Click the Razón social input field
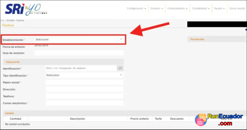The image size is (247, 130). point(84,82)
